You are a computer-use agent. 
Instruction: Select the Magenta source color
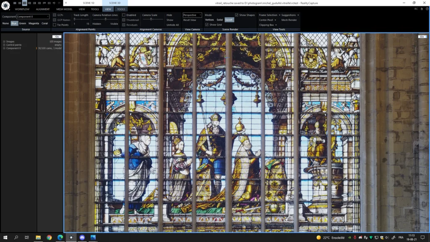(34, 24)
